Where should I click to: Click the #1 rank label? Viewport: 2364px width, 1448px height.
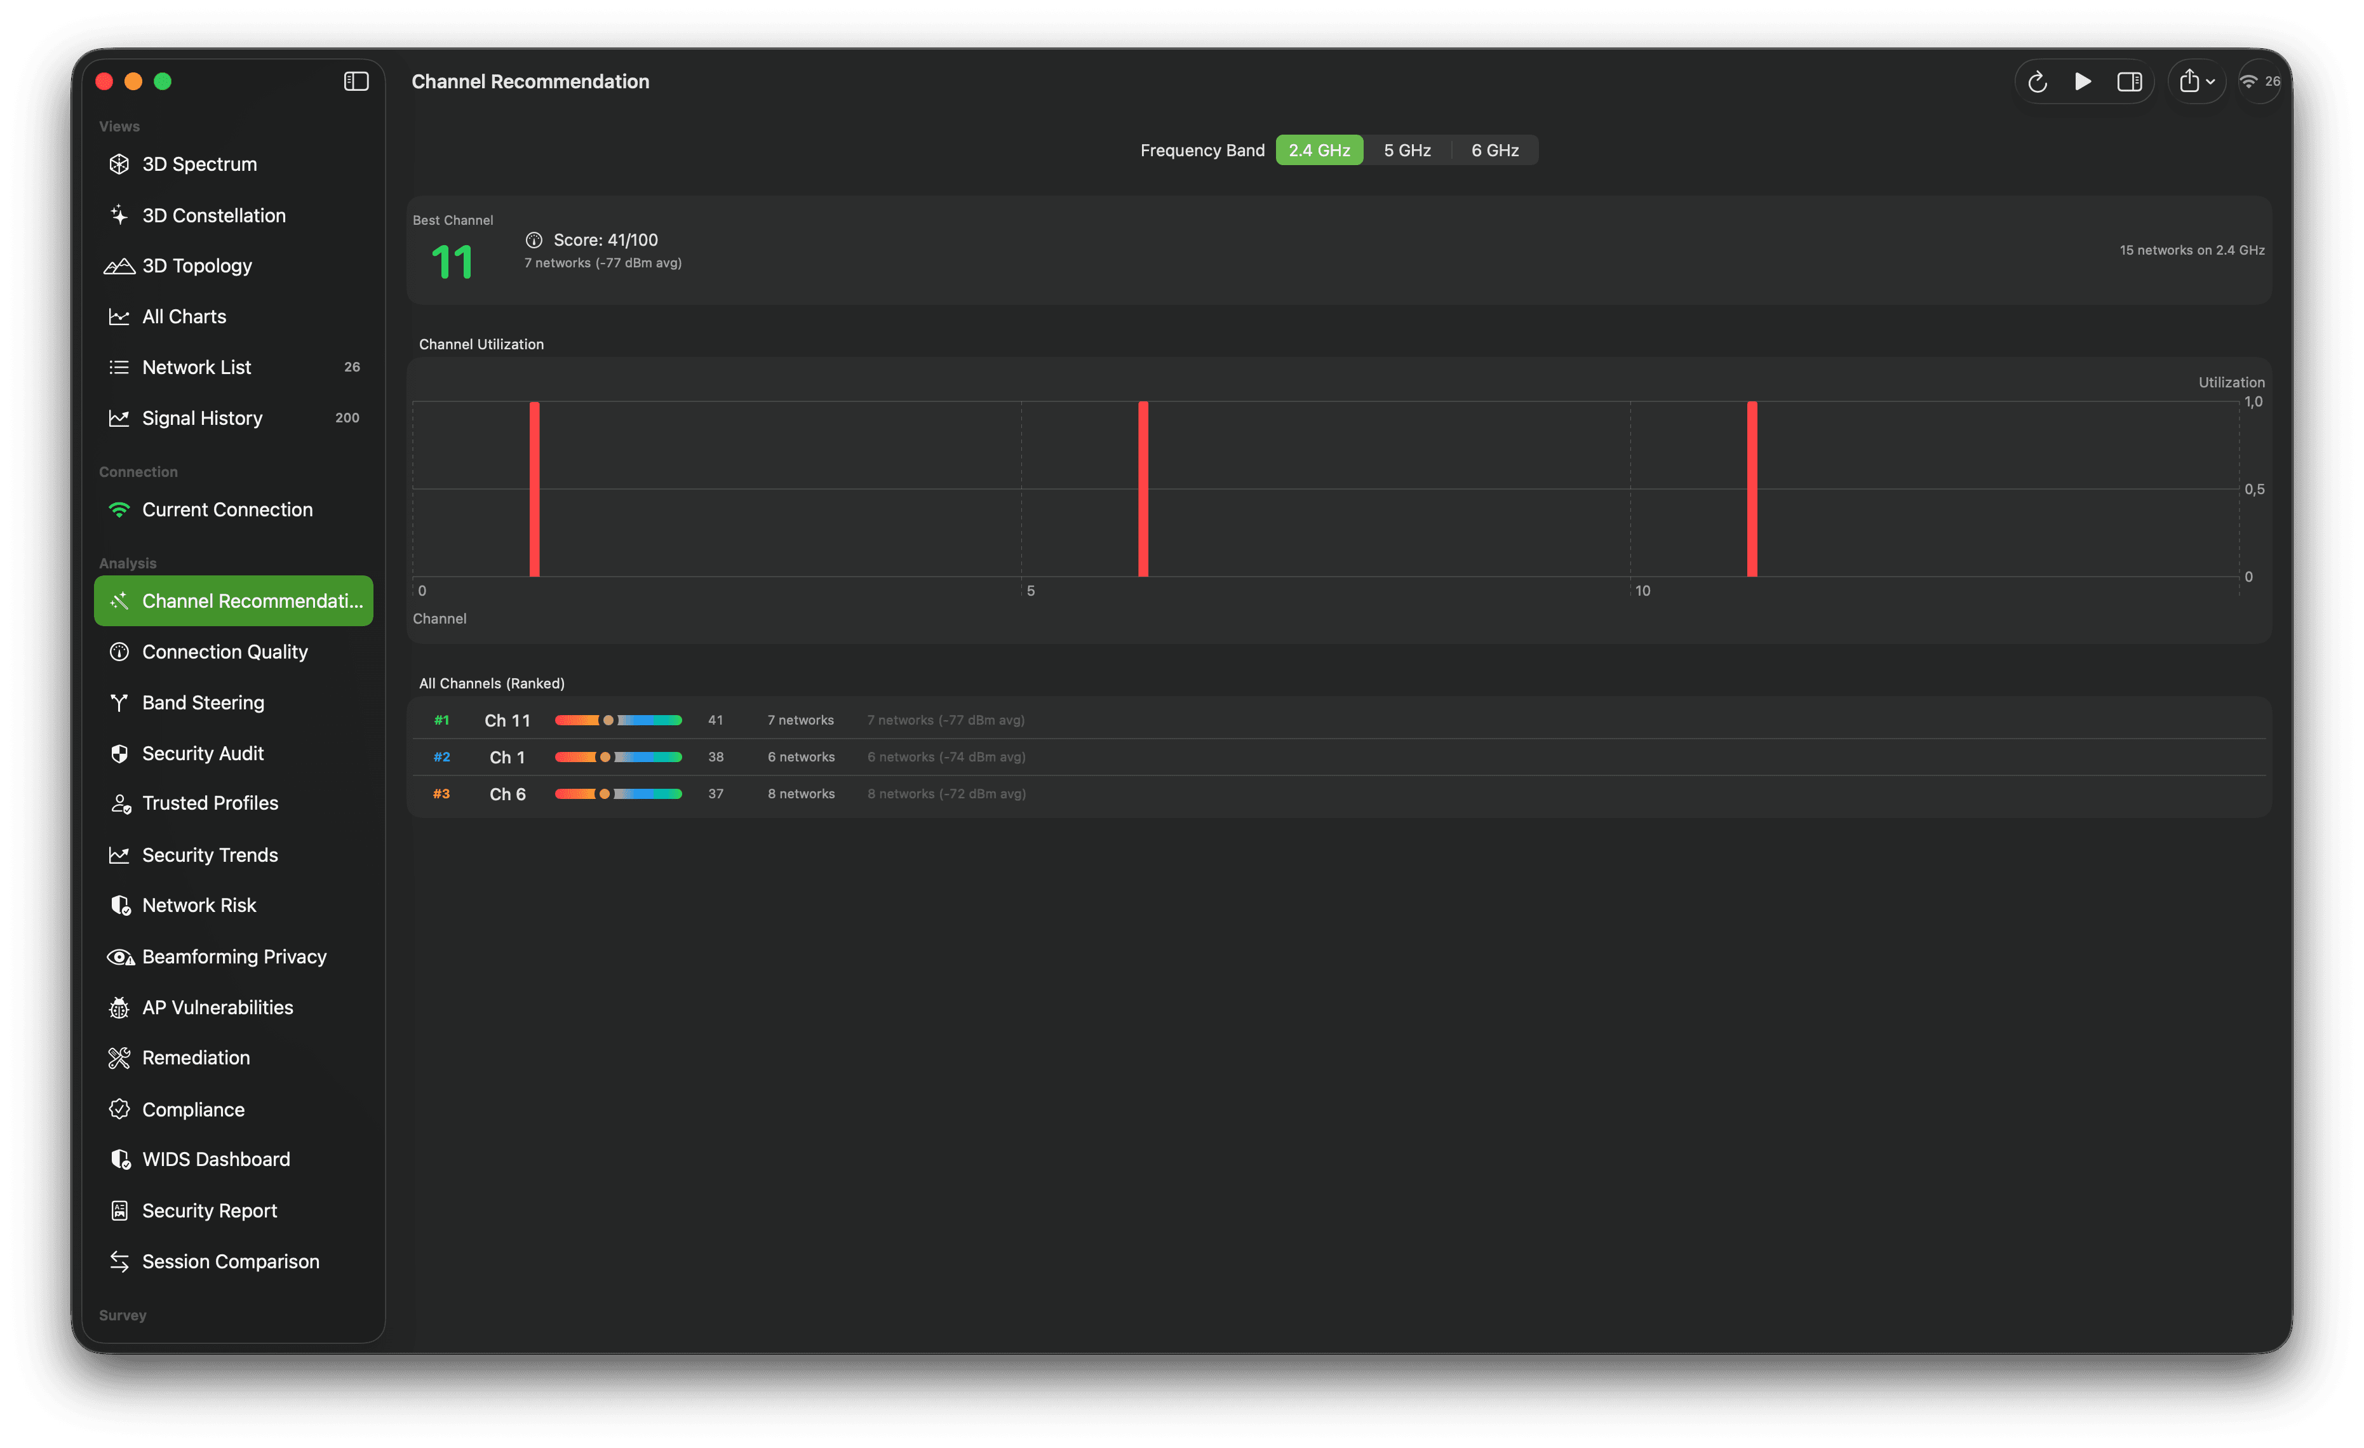(x=441, y=721)
